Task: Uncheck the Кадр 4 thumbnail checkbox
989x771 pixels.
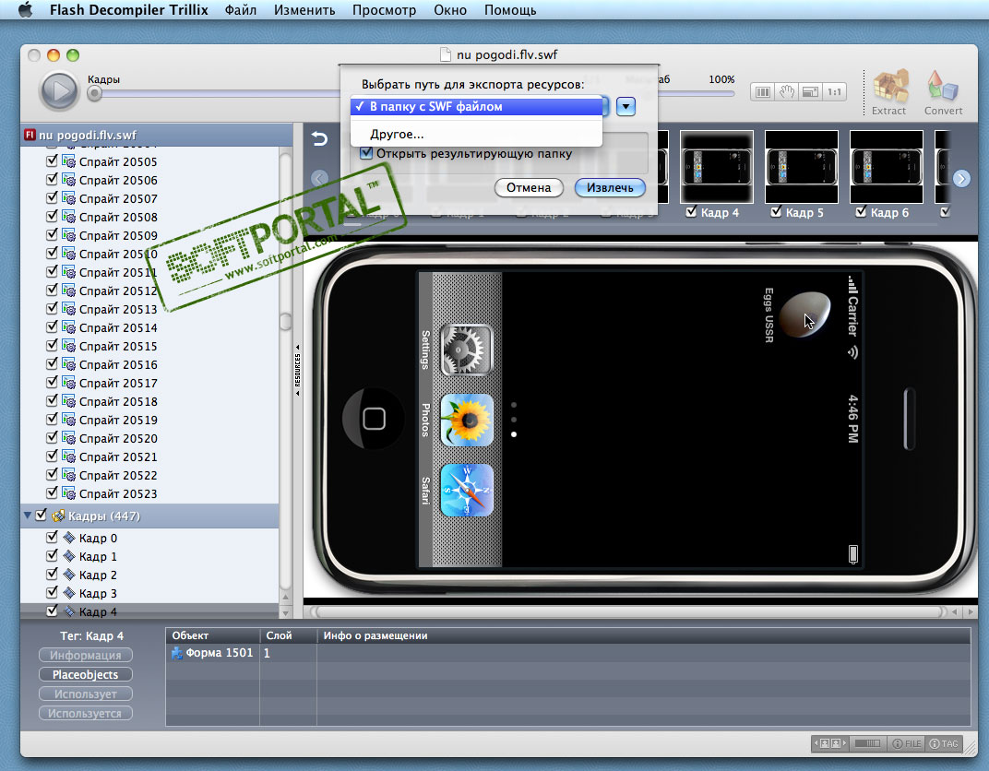Action: 691,212
